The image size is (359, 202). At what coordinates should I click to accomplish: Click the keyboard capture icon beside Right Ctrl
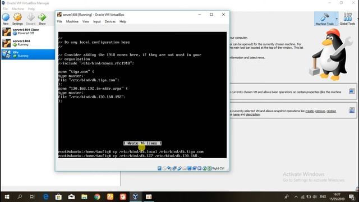(209, 168)
